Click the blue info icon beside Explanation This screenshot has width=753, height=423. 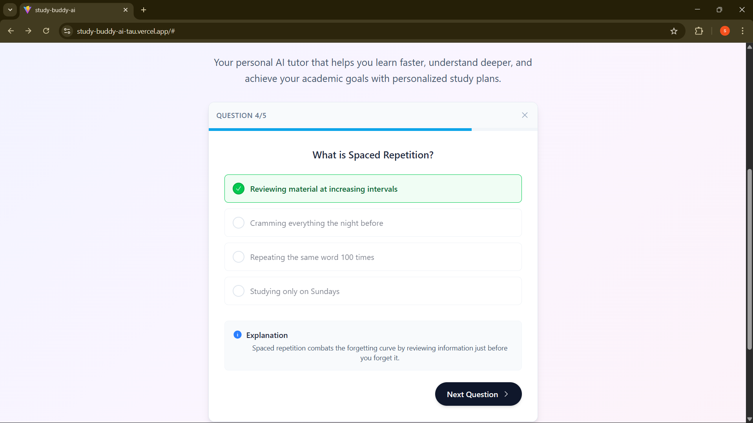(237, 335)
